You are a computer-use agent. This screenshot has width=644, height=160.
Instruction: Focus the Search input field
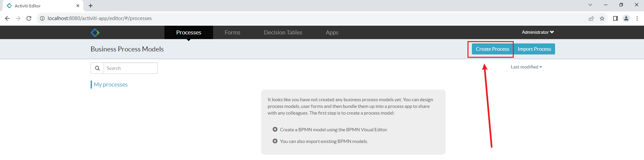click(131, 68)
